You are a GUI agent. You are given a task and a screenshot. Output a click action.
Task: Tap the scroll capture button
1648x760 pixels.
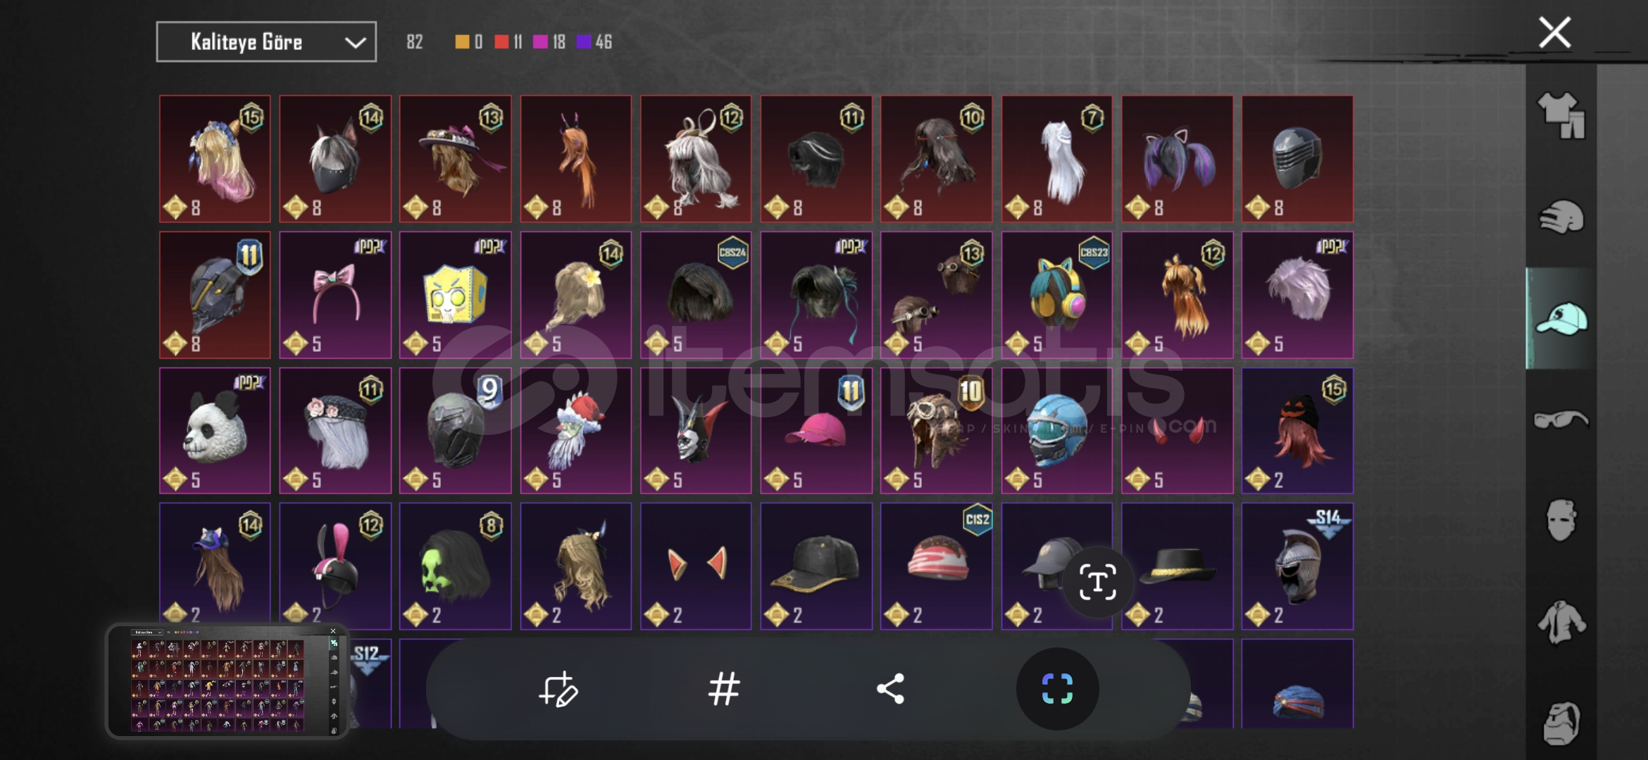(1057, 689)
